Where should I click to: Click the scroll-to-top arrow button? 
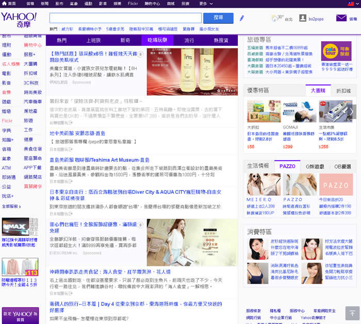click(352, 313)
